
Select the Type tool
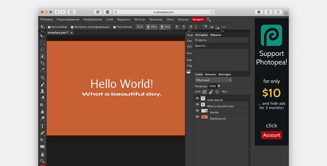click(x=42, y=126)
